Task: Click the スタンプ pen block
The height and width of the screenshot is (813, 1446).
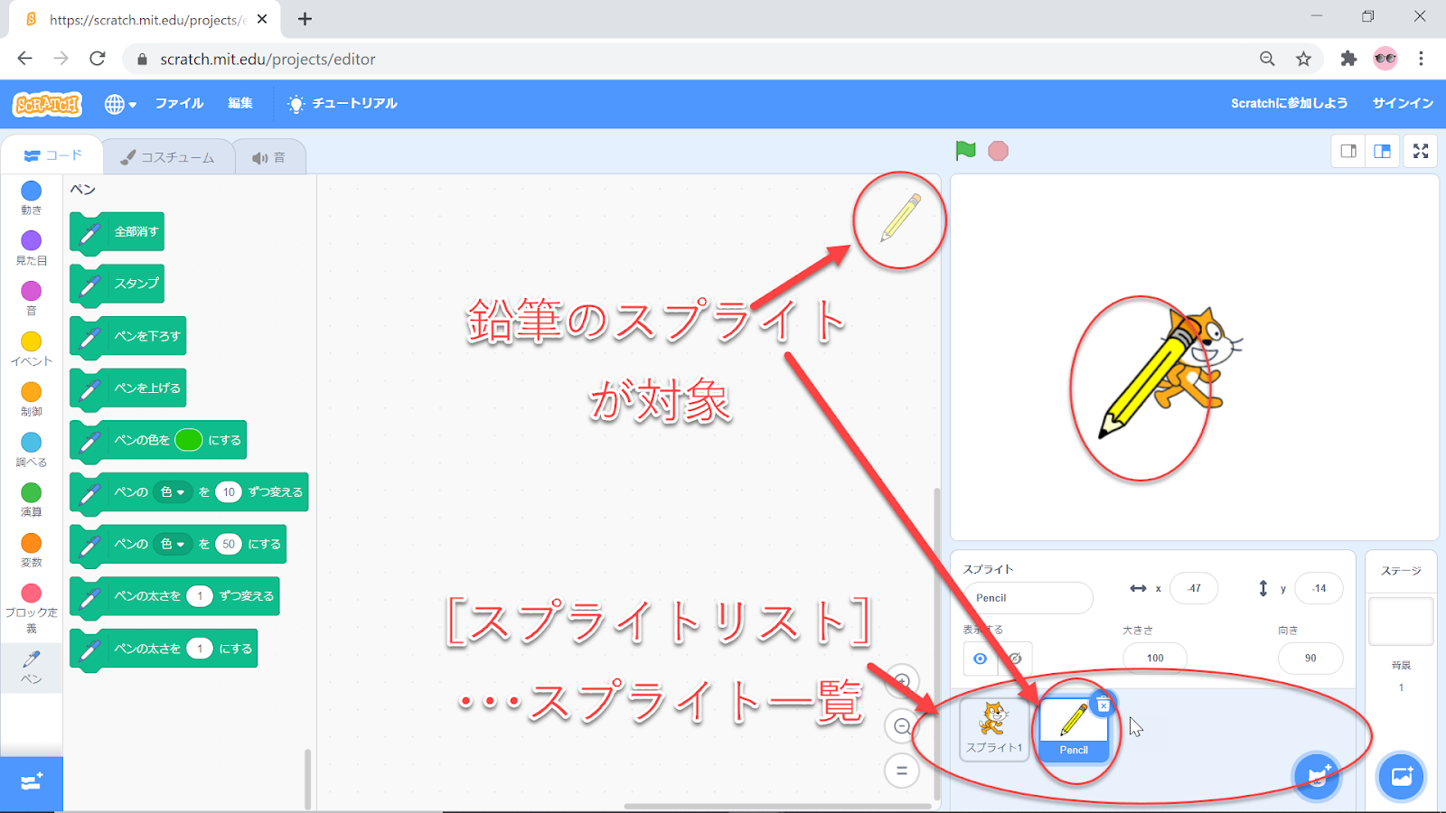Action: click(x=117, y=285)
